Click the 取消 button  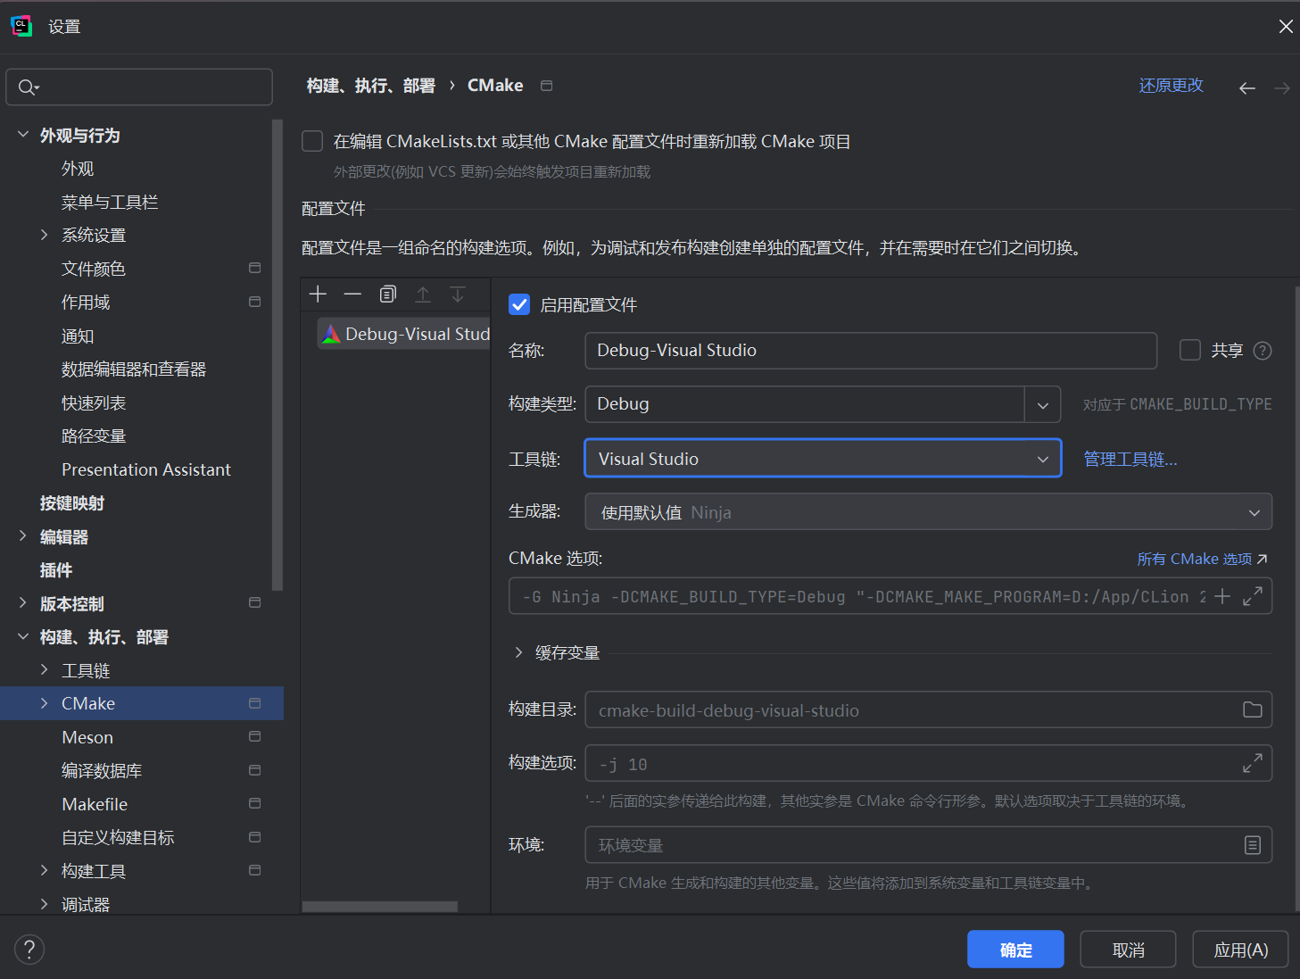click(x=1129, y=950)
